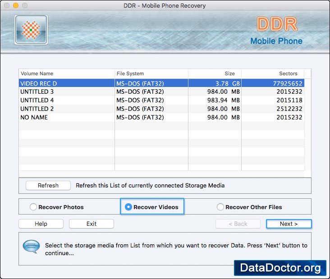The image size is (330, 279).
Task: Click file system cell of UNTITLED 3
Action: 151,92
